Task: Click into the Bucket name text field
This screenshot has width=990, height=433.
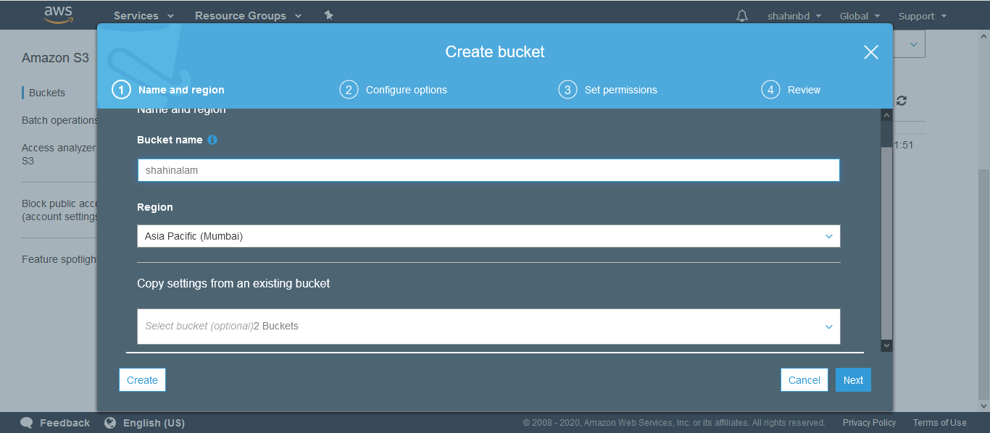Action: tap(488, 170)
